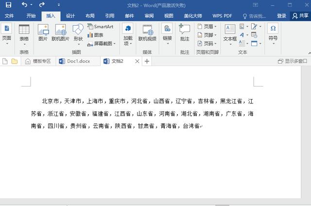Click the open folder tab-bar icon
Screen dimensions: 311x206
[x=14, y=61]
